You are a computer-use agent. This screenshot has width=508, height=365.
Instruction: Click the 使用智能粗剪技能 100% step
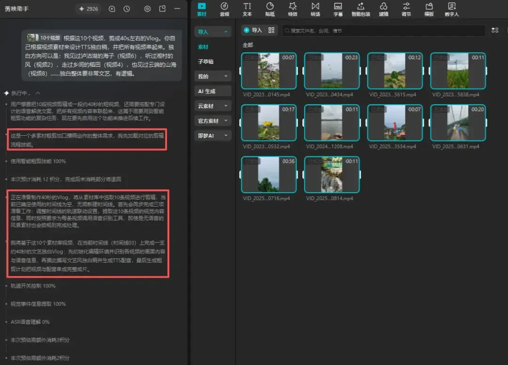38,161
